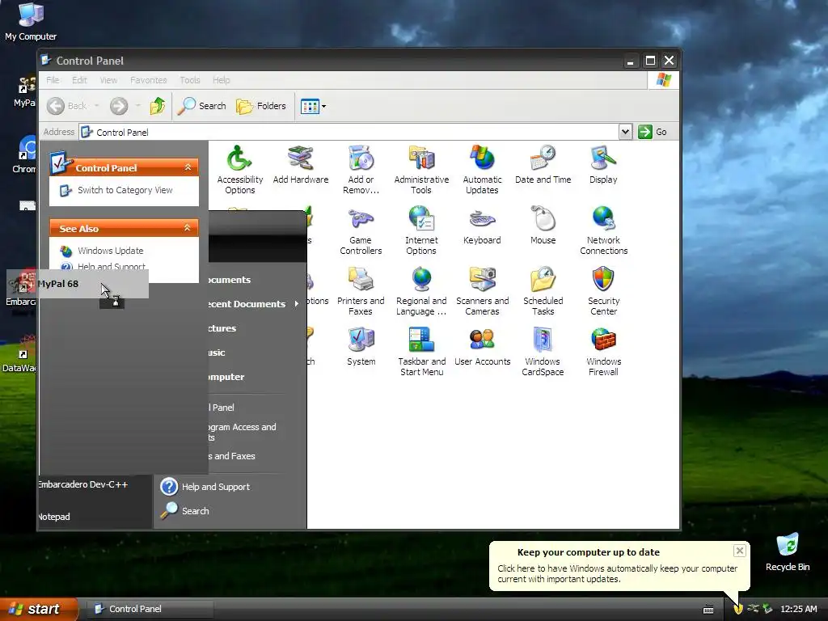Screen dimensions: 828x621
Task: Click the Search toolbar button
Action: pyautogui.click(x=201, y=106)
